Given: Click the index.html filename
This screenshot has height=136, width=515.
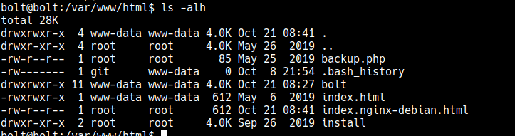Looking at the screenshot, I should [353, 97].
